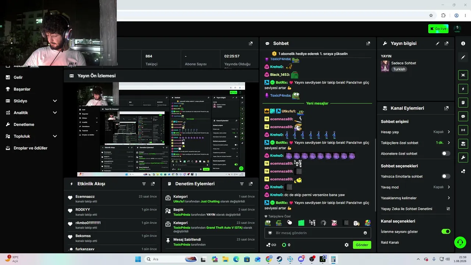Click the Sadece Sohbet category thumbnail
471x265 pixels.
[385, 66]
